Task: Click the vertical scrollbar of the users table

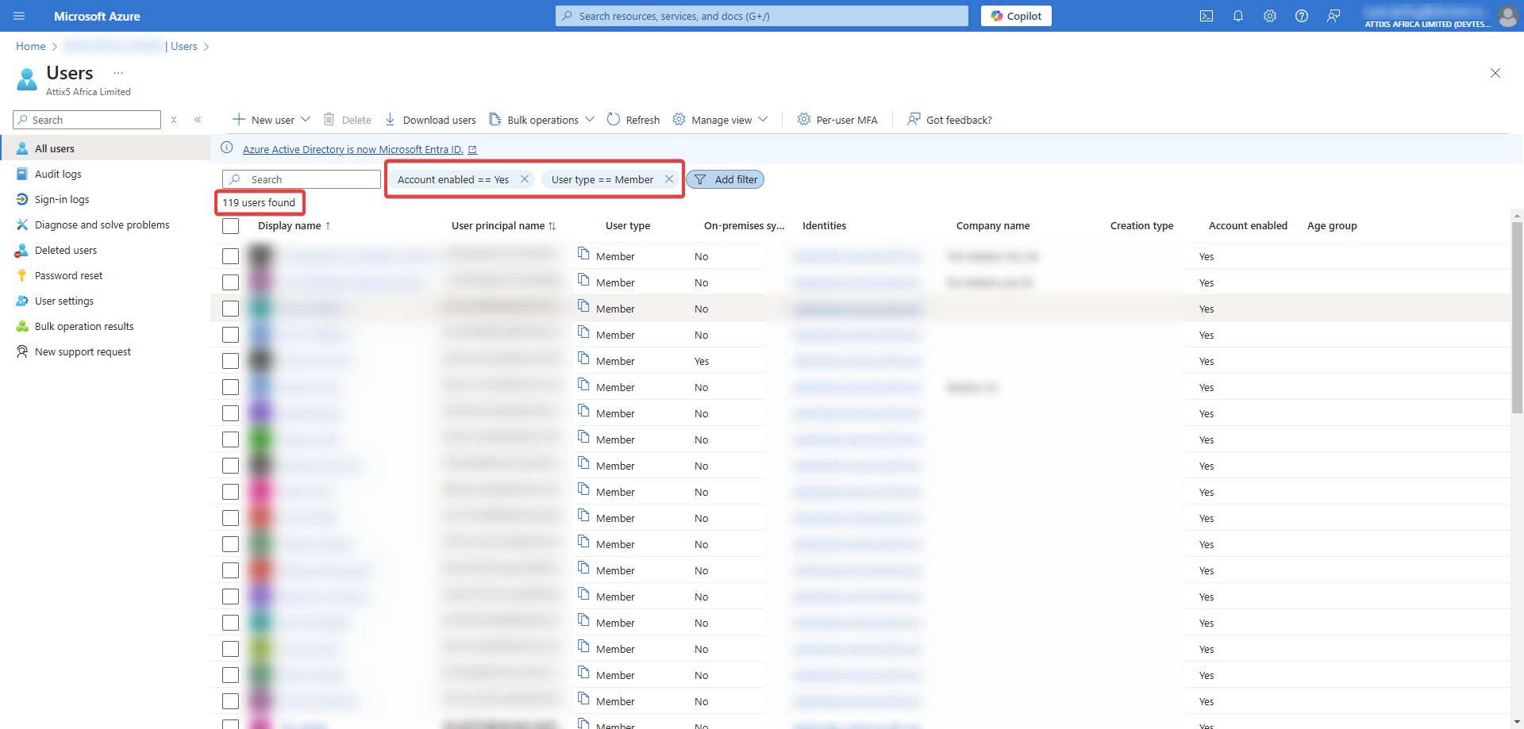Action: 1517,317
